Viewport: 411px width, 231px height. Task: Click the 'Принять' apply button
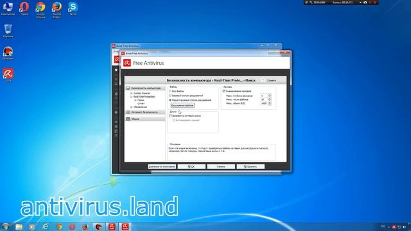250,167
